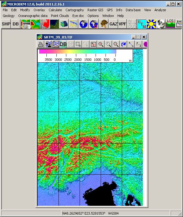This screenshot has width=183, height=217.
Task: Open the View menu
Action: 147,10
